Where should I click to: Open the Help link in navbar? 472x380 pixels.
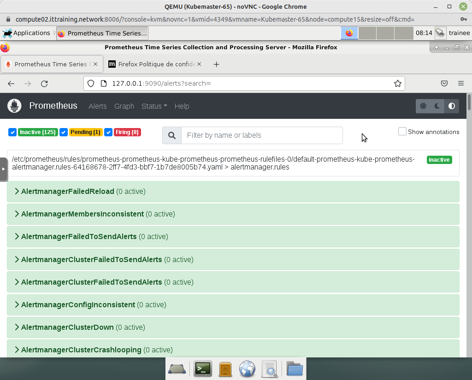tap(182, 106)
